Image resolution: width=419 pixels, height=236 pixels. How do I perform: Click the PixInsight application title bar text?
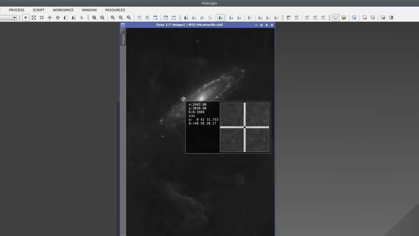[x=209, y=3]
